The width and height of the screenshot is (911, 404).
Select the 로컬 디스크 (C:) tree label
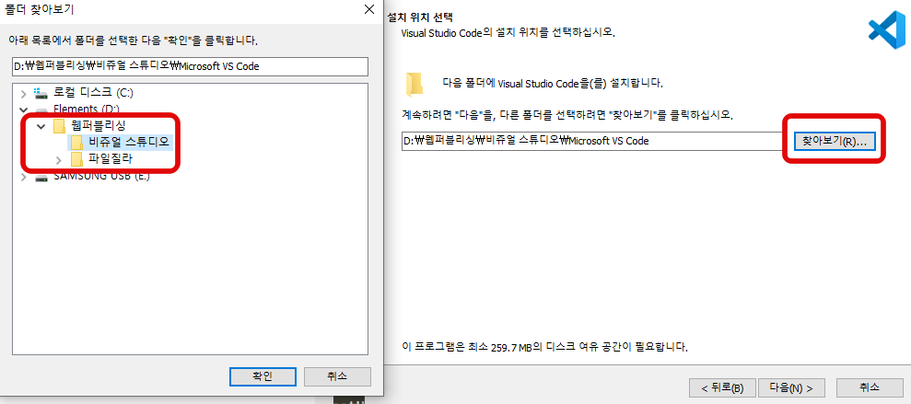[x=94, y=93]
